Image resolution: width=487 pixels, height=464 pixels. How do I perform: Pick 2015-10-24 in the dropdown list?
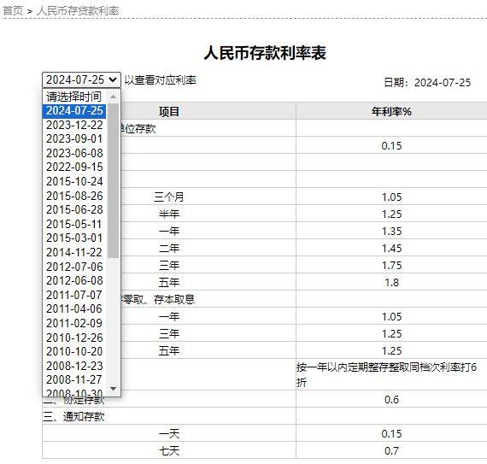74,181
